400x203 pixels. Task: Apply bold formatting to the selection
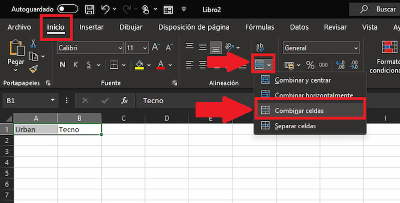(x=62, y=65)
